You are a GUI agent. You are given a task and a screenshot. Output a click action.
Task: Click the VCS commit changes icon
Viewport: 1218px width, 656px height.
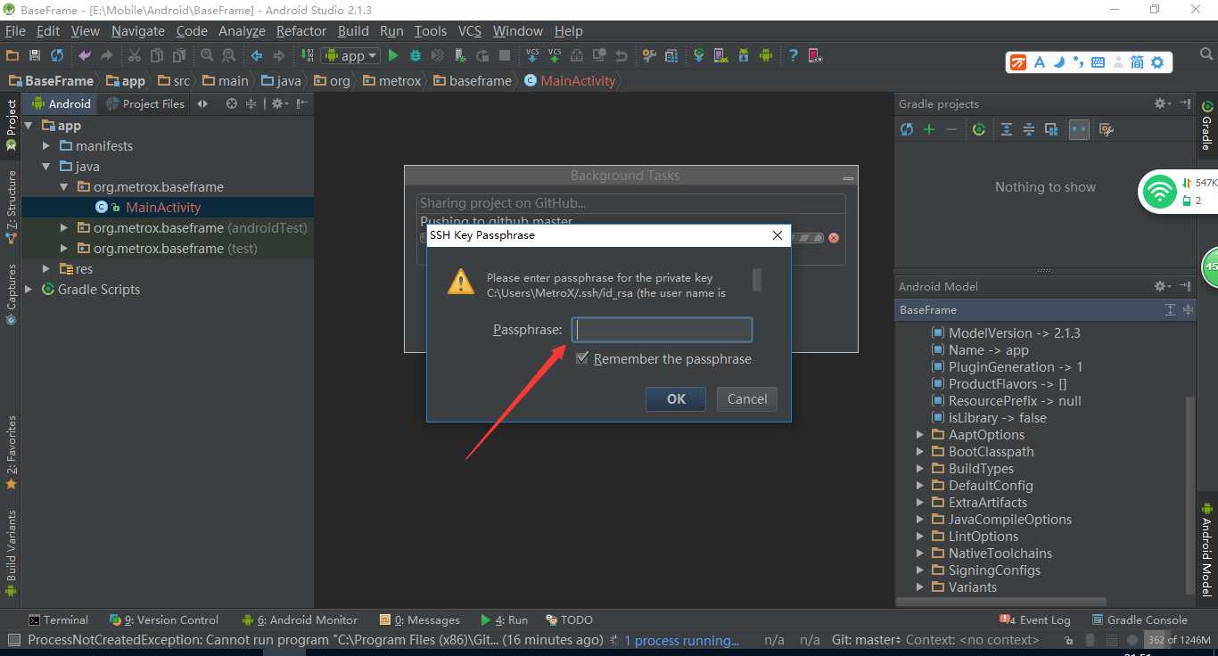555,55
